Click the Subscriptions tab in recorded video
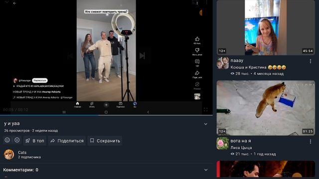The width and height of the screenshot is (319, 179). pyautogui.click(x=121, y=104)
